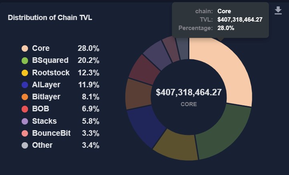Toggle the Rootstock legend entry

click(x=51, y=73)
